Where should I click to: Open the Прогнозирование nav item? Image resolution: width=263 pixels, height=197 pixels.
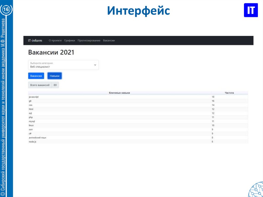pyautogui.click(x=89, y=40)
